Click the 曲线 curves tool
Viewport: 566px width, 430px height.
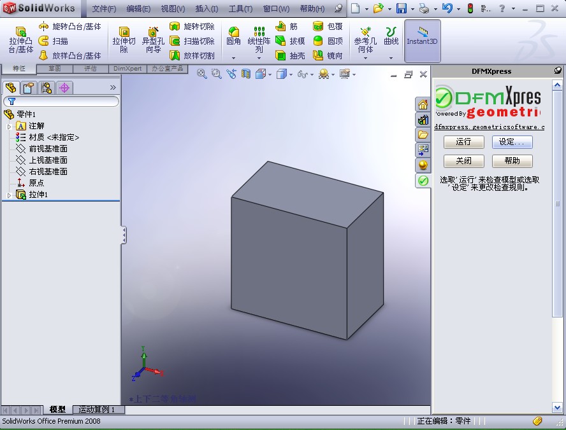(391, 36)
